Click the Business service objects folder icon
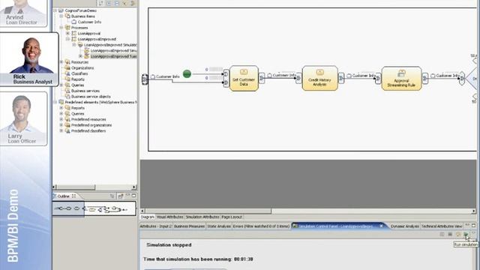 click(67, 97)
